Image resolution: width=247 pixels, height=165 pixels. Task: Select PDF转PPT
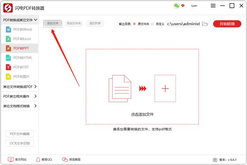coord(20,48)
